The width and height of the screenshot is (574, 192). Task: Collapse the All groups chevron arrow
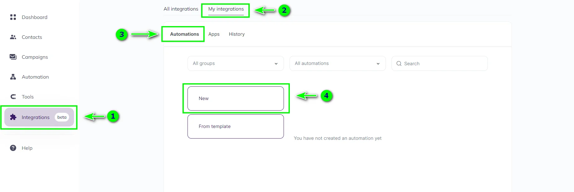coord(276,63)
